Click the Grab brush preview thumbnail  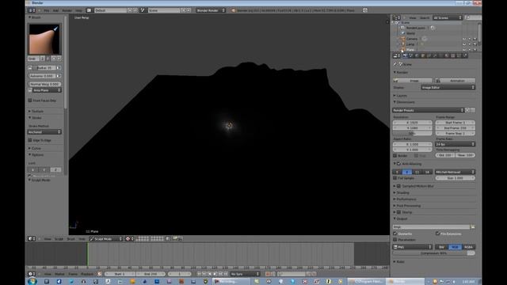(x=44, y=39)
